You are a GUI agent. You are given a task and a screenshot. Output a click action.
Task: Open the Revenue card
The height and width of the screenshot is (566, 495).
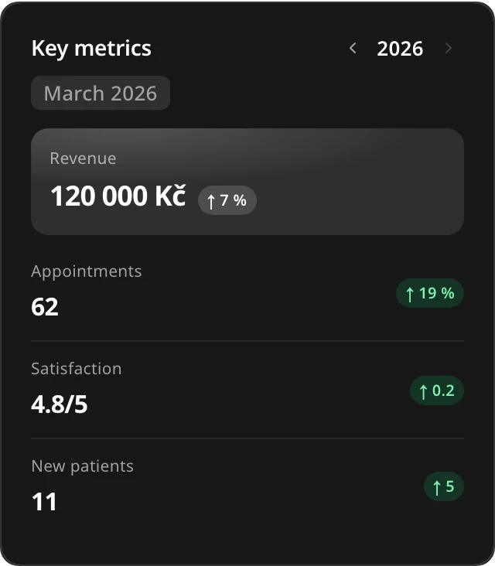pos(247,182)
